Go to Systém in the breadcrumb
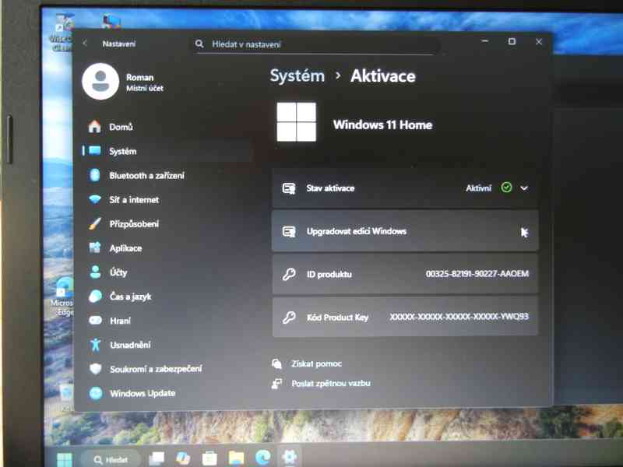The height and width of the screenshot is (467, 623). pyautogui.click(x=297, y=75)
